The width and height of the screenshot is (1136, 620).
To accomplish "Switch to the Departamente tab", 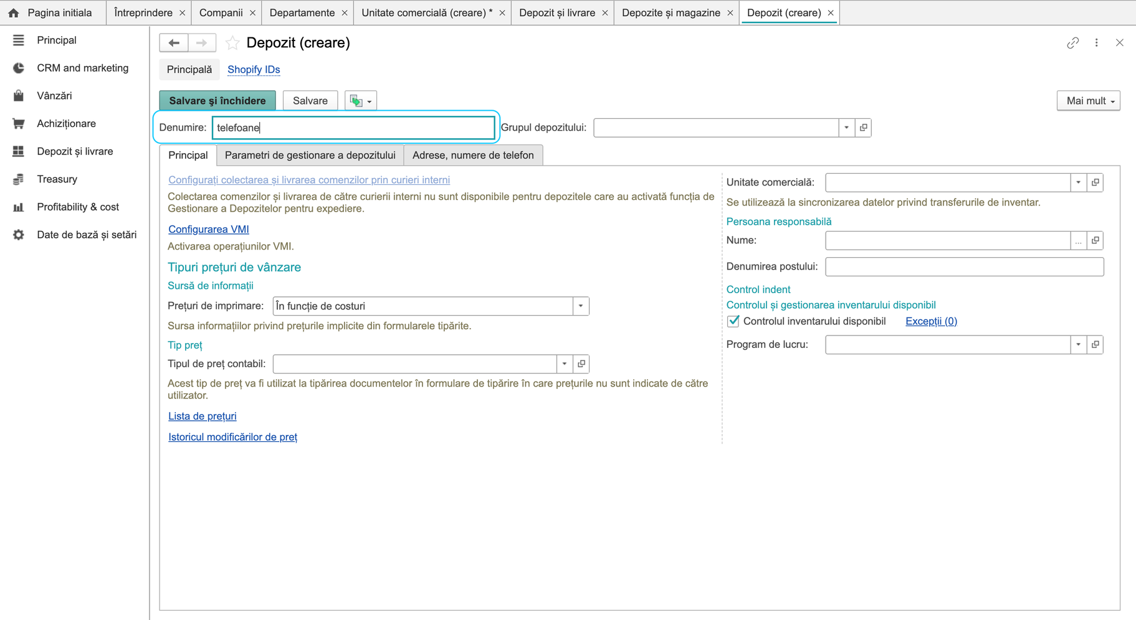I will click(x=302, y=12).
